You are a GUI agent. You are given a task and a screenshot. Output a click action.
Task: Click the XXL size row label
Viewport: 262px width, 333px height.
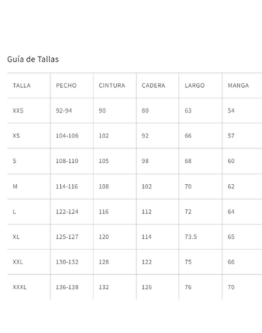[18, 262]
